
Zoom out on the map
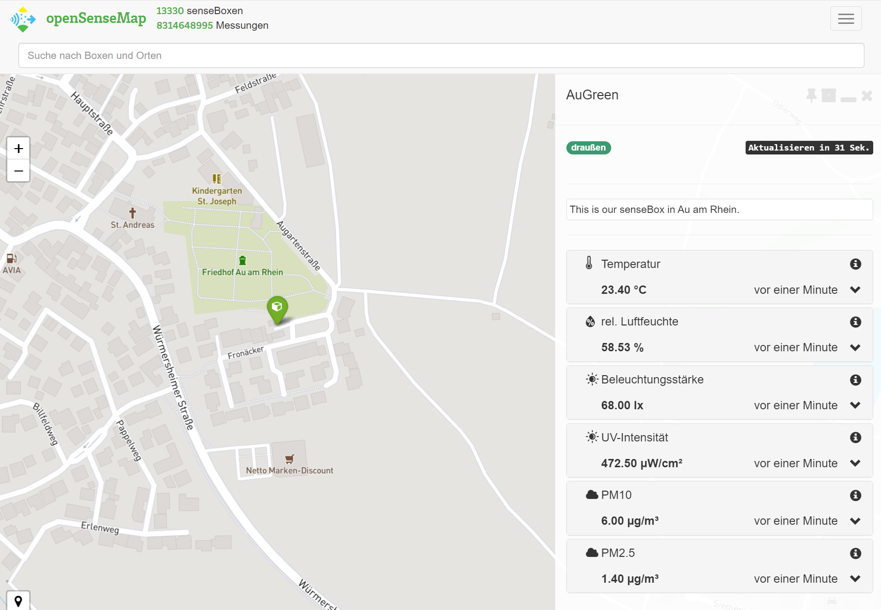19,171
